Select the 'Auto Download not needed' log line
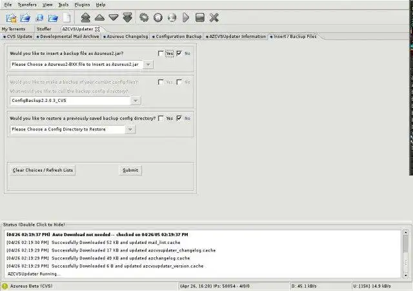 point(97,235)
